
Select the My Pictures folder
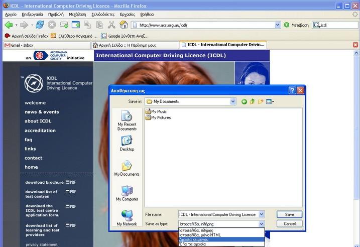click(158, 117)
